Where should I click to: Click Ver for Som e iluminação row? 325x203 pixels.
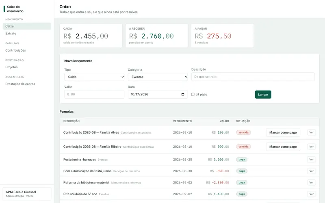click(x=311, y=171)
